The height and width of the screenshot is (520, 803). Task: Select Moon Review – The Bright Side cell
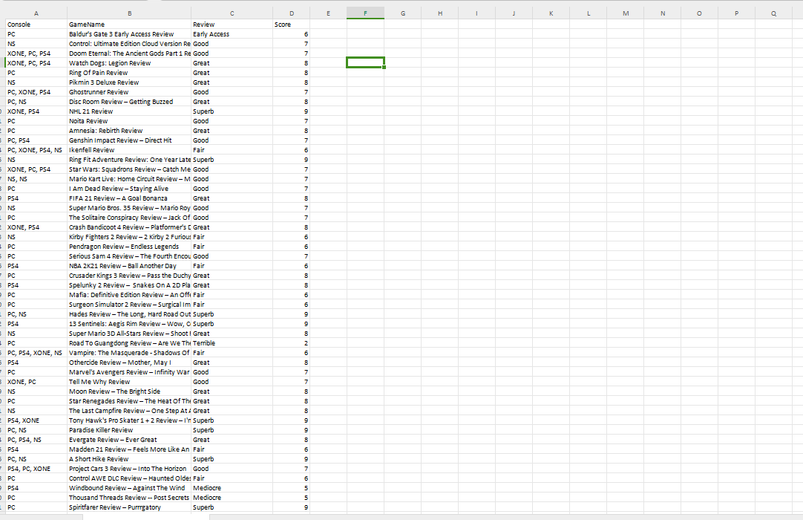129,391
